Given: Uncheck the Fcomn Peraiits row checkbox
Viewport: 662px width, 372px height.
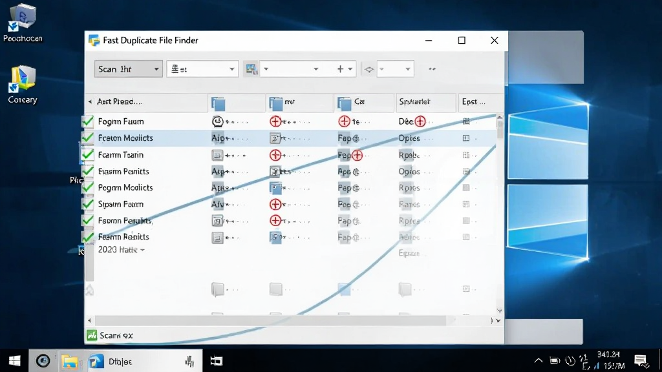Looking at the screenshot, I should click(88, 221).
